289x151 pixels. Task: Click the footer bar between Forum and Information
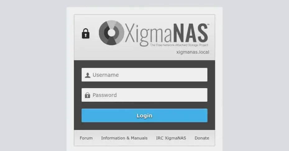tap(97, 138)
